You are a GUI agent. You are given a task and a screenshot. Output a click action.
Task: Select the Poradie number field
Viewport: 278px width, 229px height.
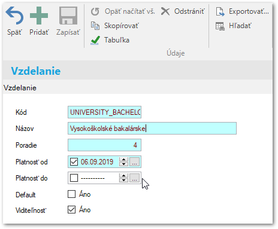(104, 145)
